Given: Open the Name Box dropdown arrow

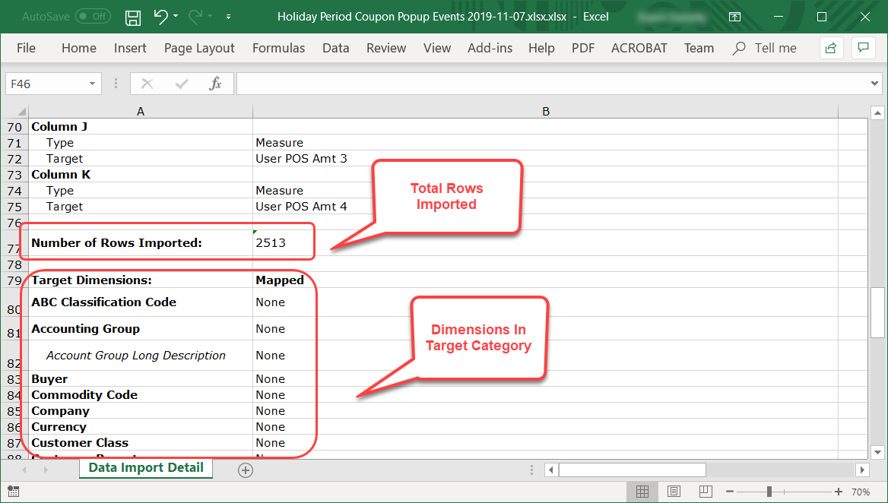Looking at the screenshot, I should [93, 84].
